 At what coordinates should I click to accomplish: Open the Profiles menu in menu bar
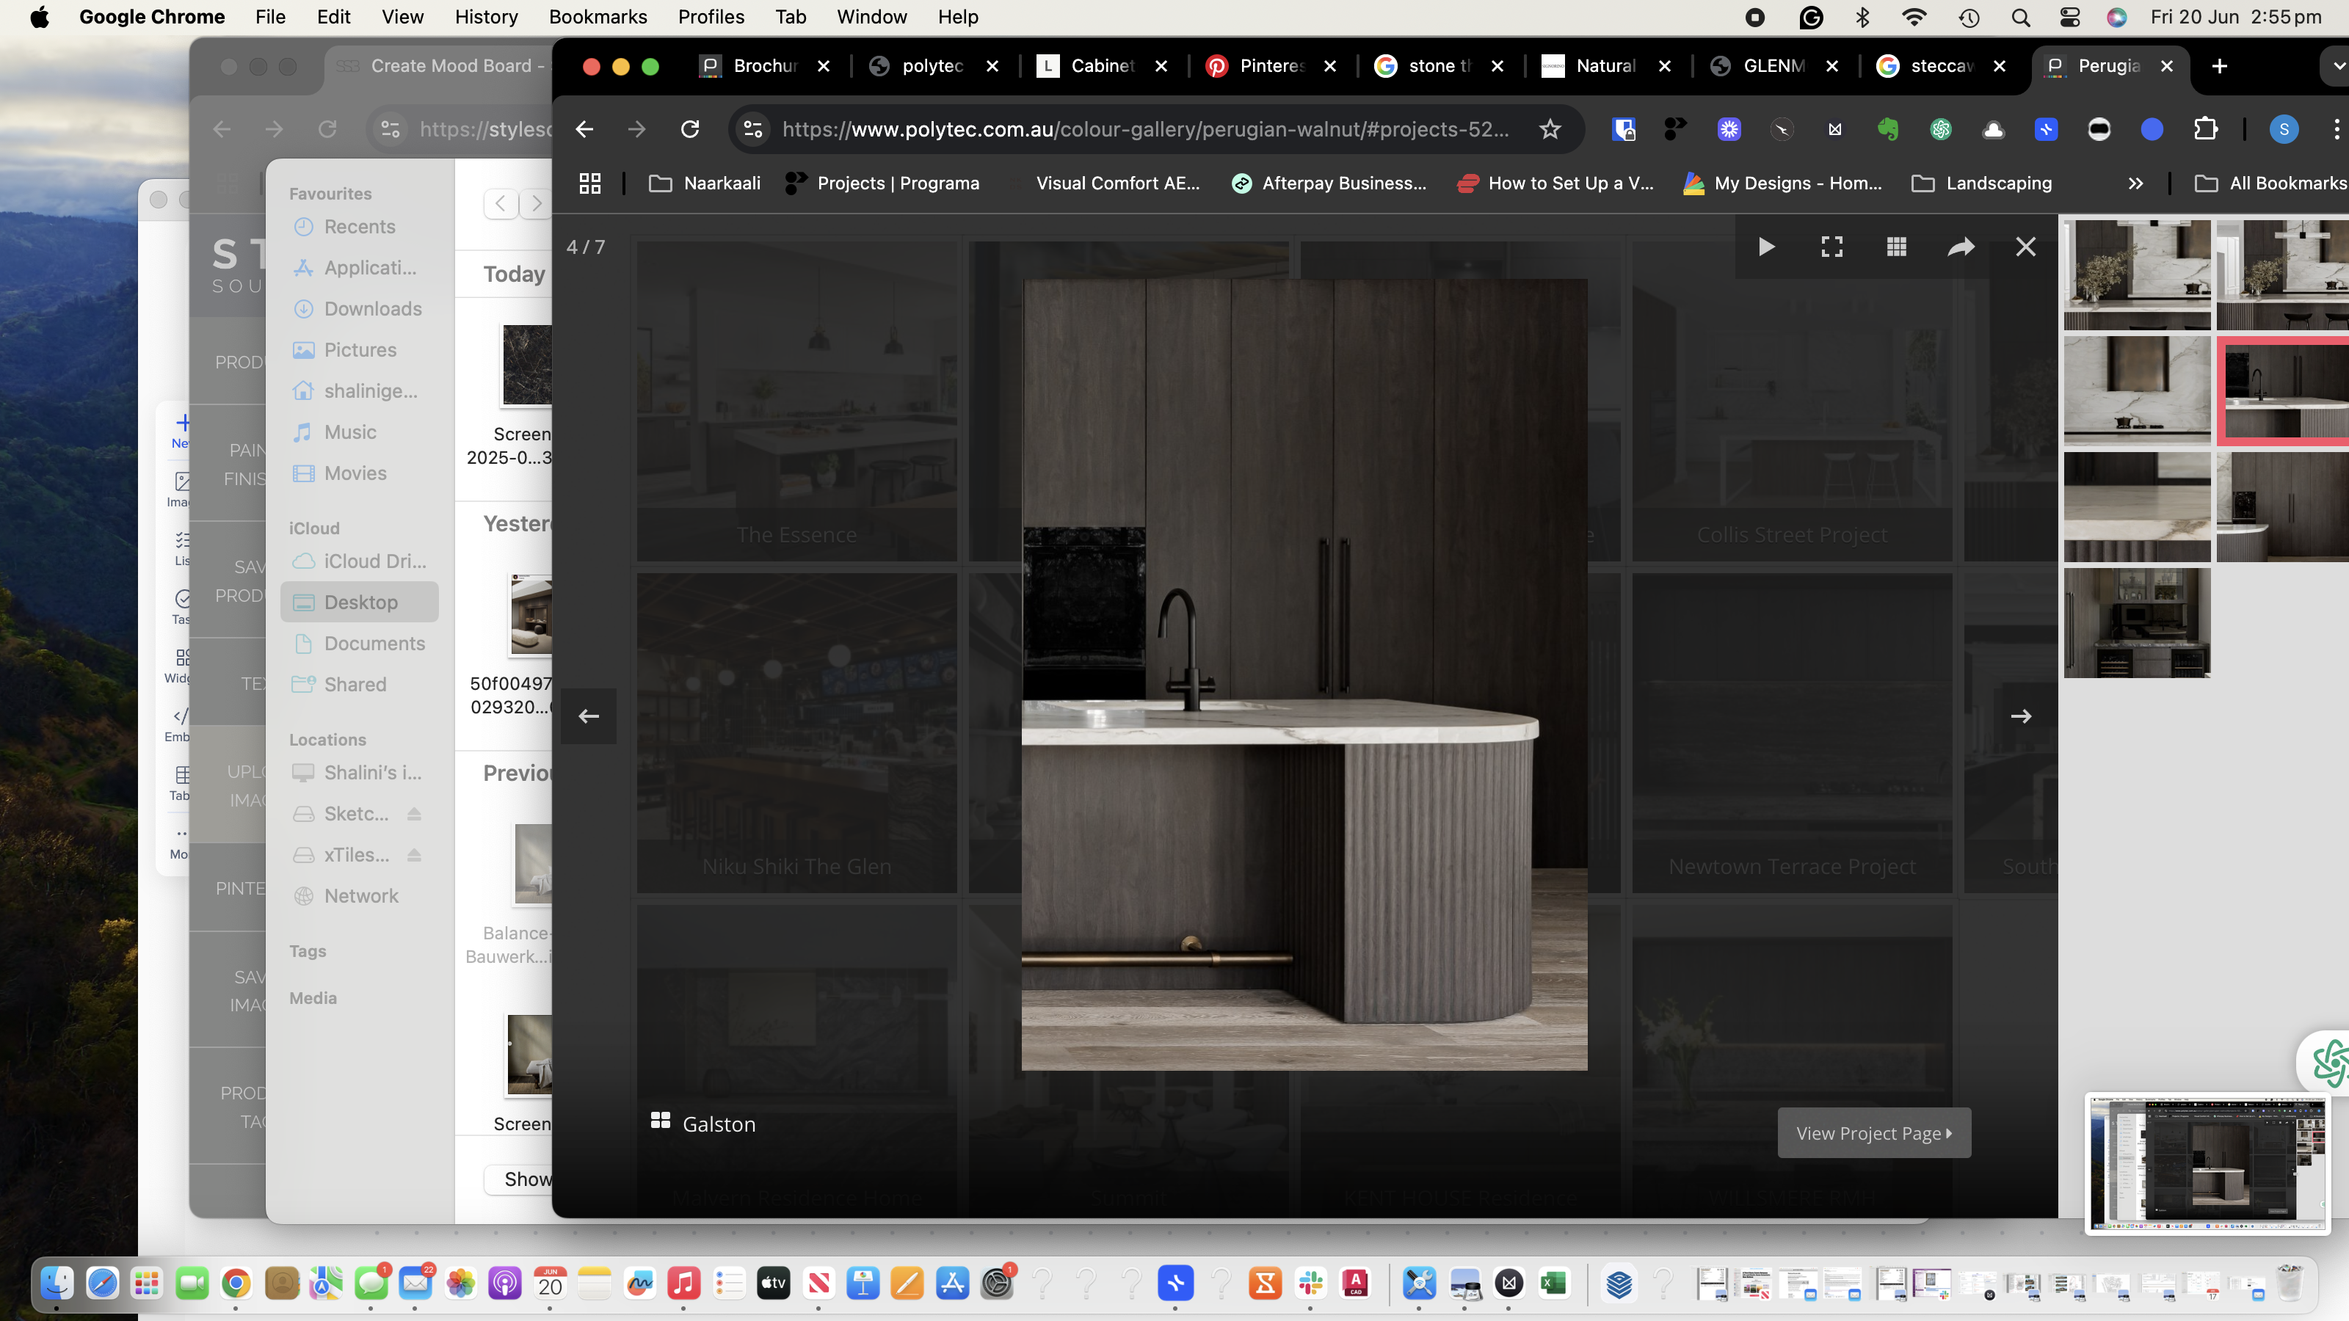coord(711,16)
